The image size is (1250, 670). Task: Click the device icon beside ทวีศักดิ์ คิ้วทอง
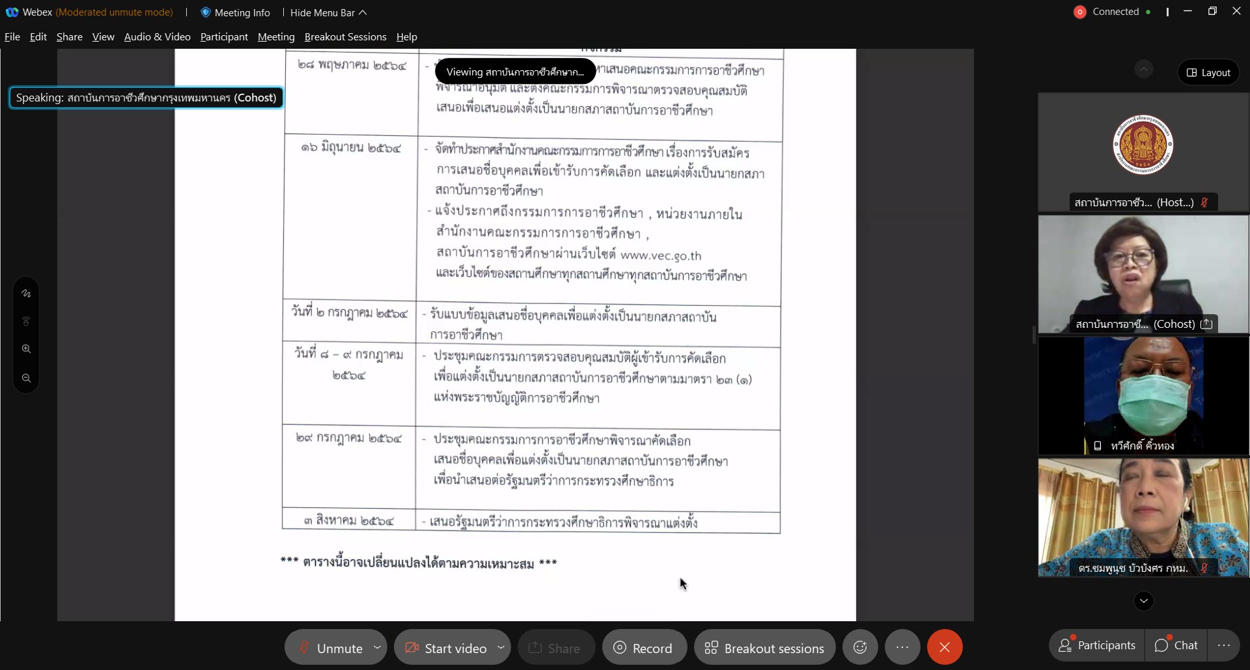pyautogui.click(x=1098, y=446)
